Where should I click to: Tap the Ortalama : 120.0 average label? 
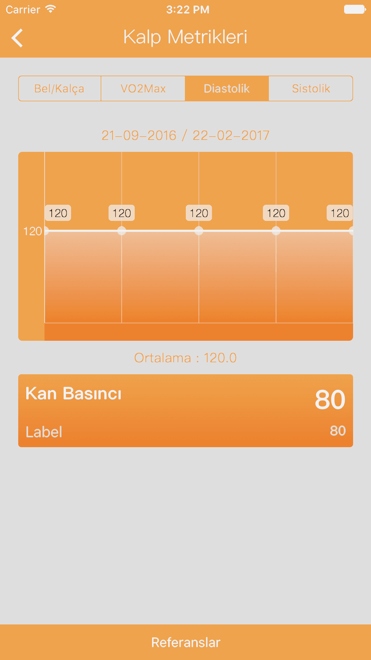(x=185, y=358)
